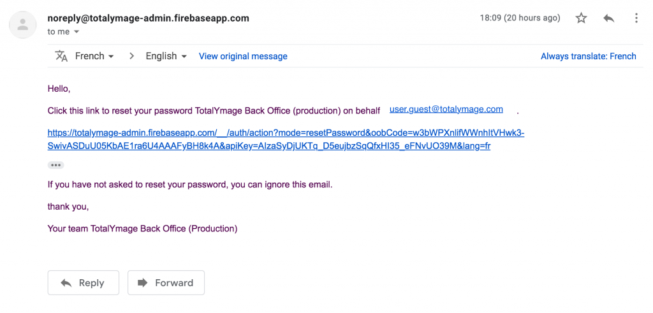Click the sender's profile avatar

tap(23, 25)
